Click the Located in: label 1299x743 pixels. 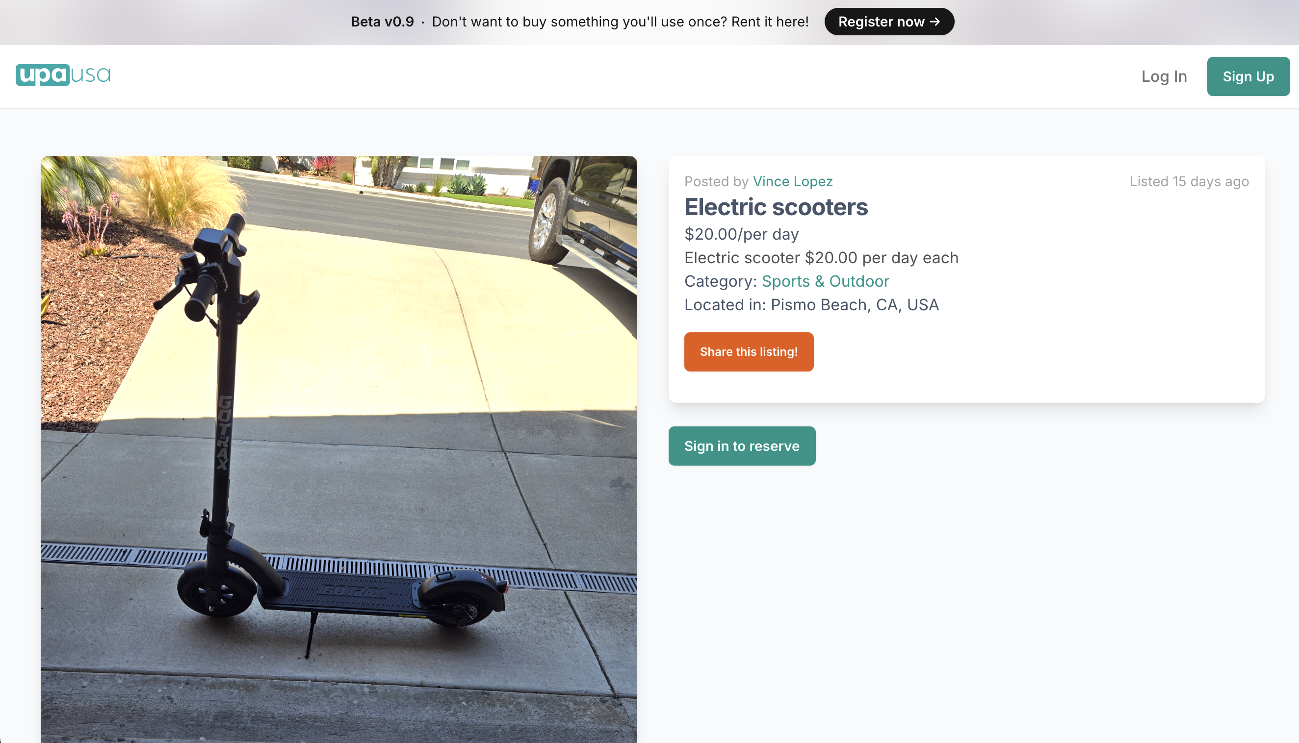725,305
